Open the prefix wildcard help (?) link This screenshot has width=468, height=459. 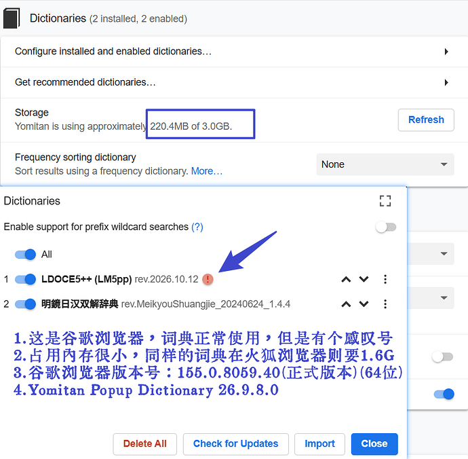pos(197,227)
